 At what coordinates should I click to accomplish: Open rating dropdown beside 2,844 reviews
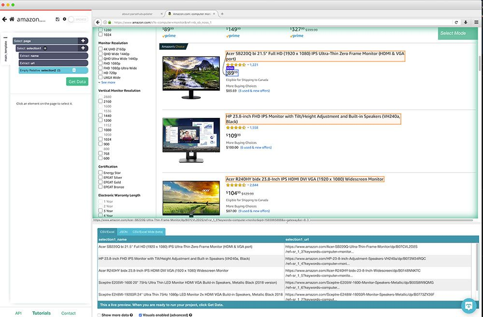point(248,185)
